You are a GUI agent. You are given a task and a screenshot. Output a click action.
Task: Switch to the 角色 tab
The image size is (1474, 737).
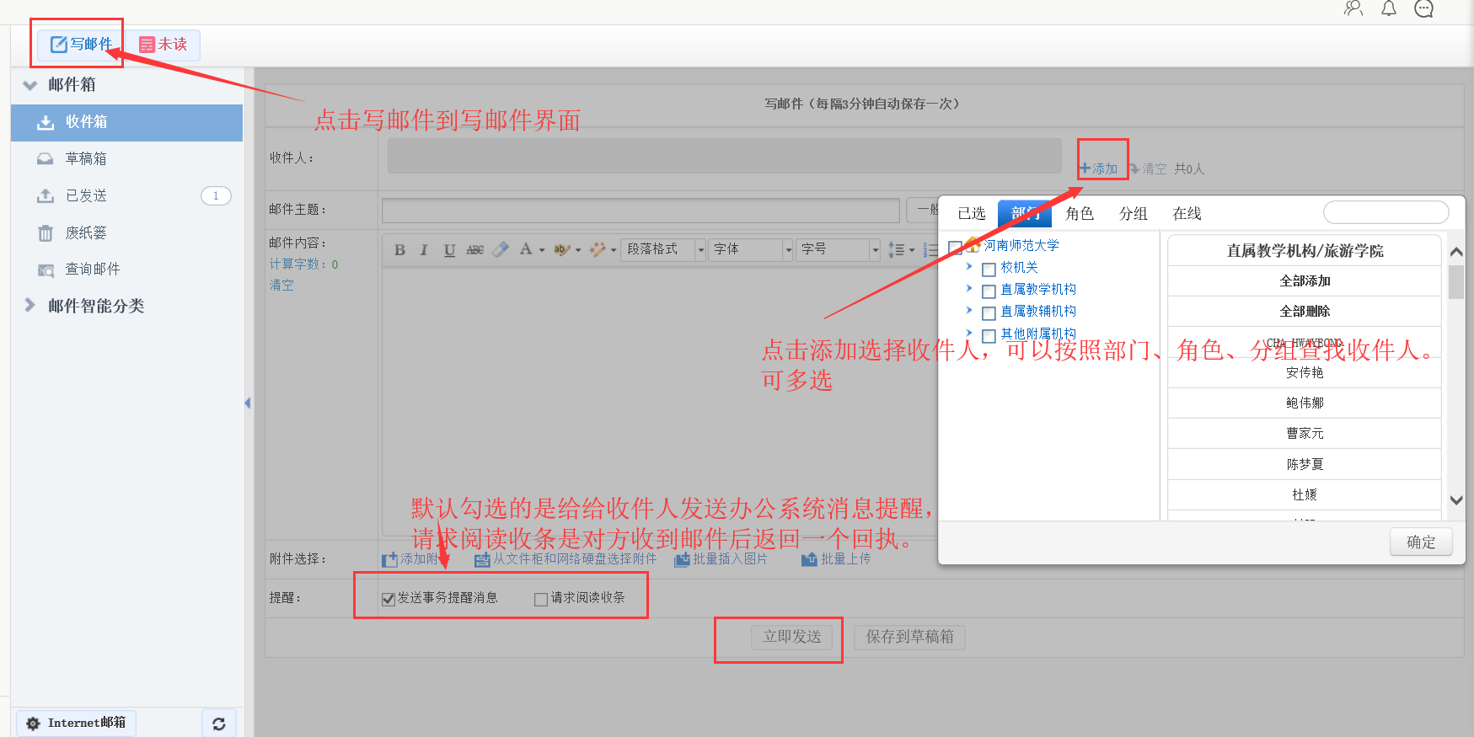pos(1079,214)
